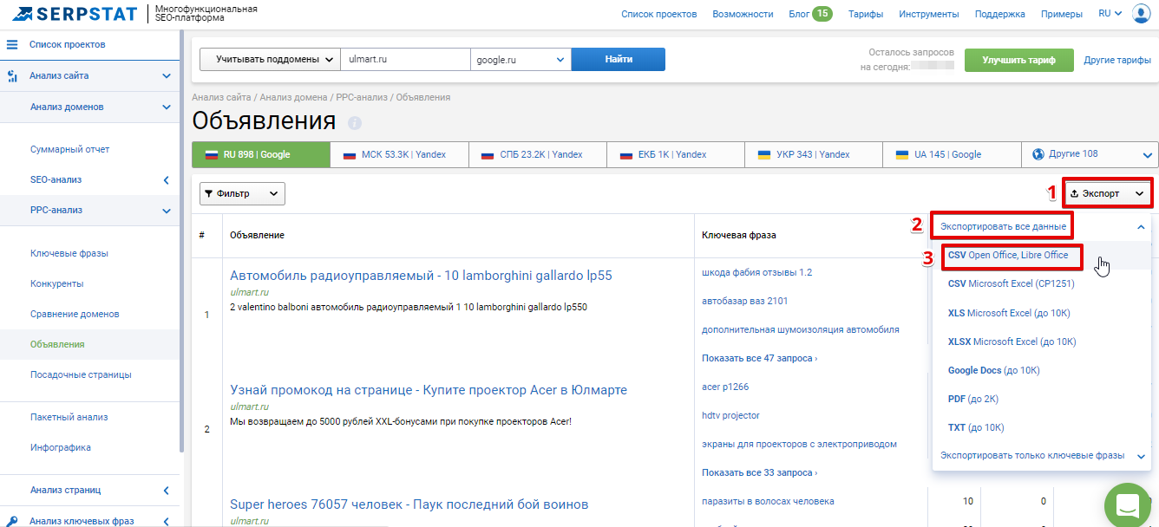The width and height of the screenshot is (1159, 527).
Task: Expand the Анализ страниц sidebar section
Action: coord(167,491)
